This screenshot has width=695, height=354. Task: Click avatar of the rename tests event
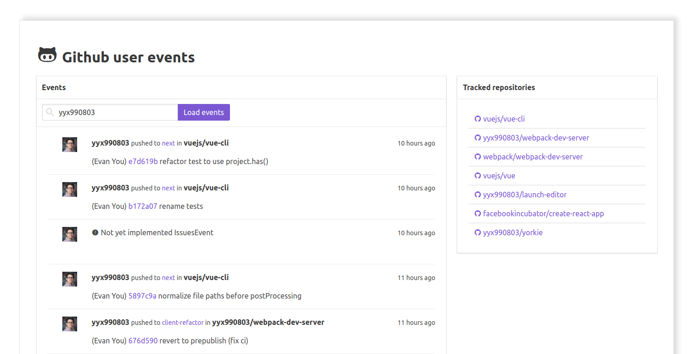pyautogui.click(x=70, y=189)
